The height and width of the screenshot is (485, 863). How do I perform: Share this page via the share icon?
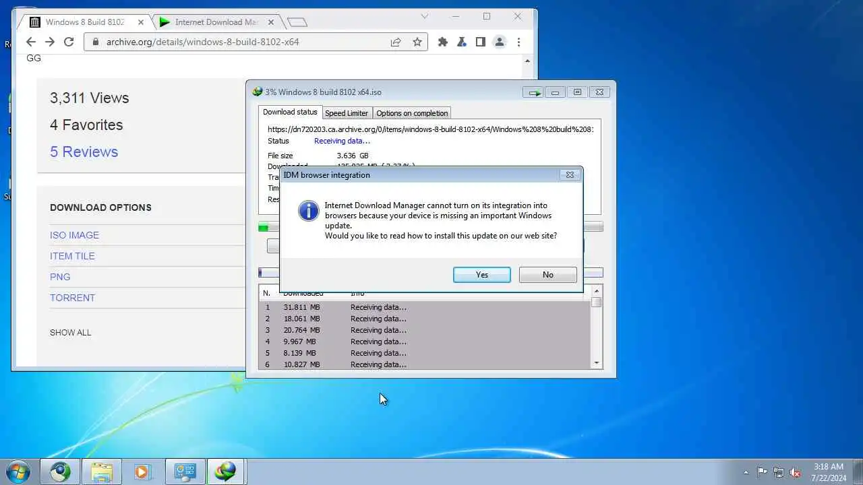coord(396,42)
